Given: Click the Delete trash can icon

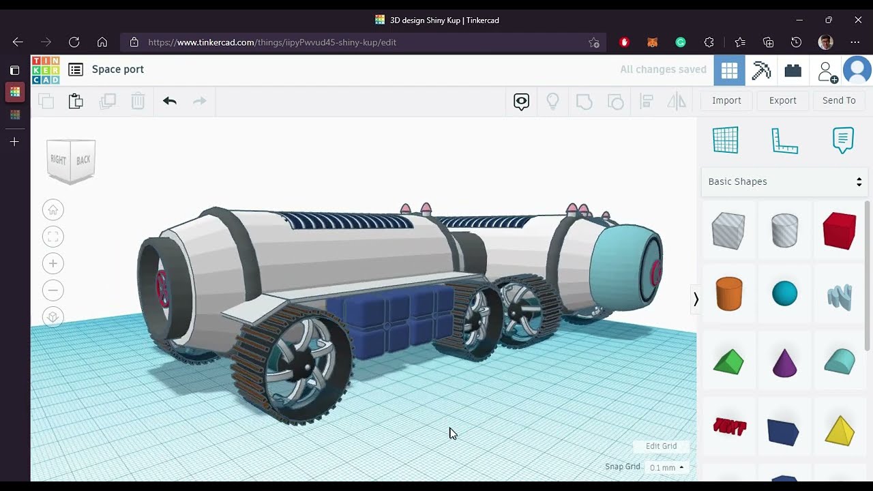Looking at the screenshot, I should (x=138, y=101).
